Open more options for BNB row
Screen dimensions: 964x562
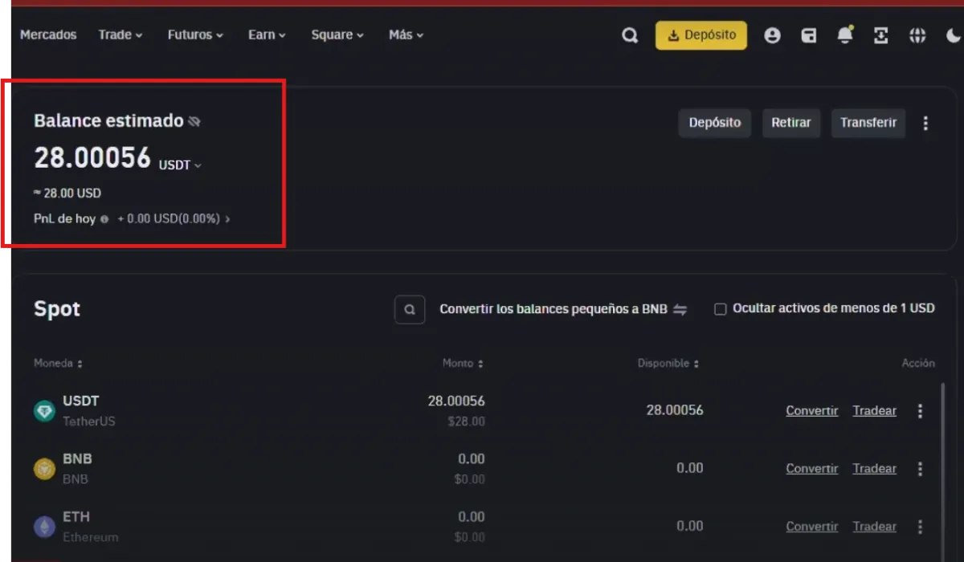click(x=920, y=469)
